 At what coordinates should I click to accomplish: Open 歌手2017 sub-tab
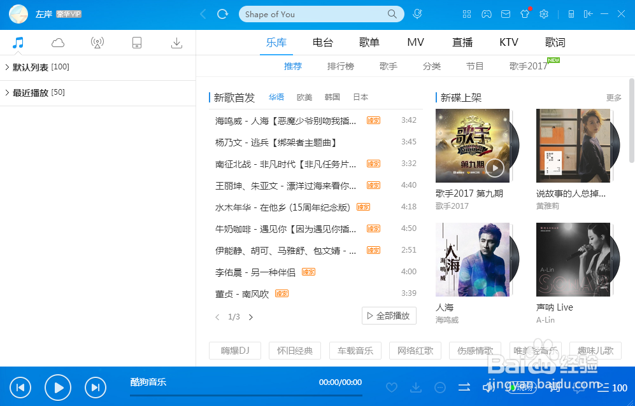pos(529,66)
